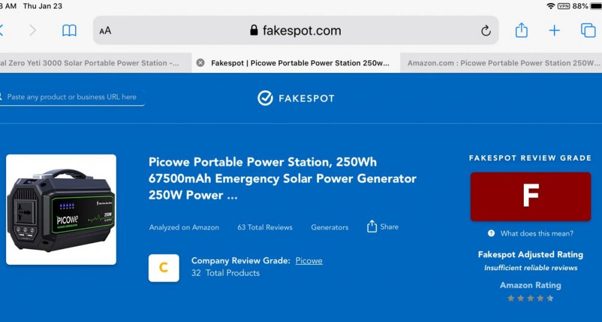Focus the 'Paste any product or business URL' field
The height and width of the screenshot is (322, 602).
tap(71, 97)
